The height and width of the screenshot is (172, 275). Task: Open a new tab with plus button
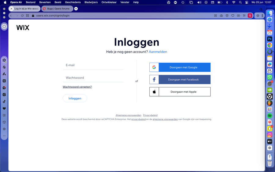pos(76,9)
